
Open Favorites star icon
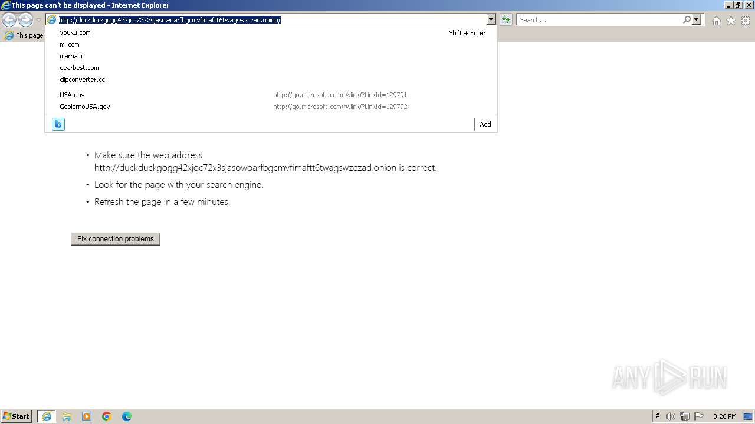pos(731,21)
